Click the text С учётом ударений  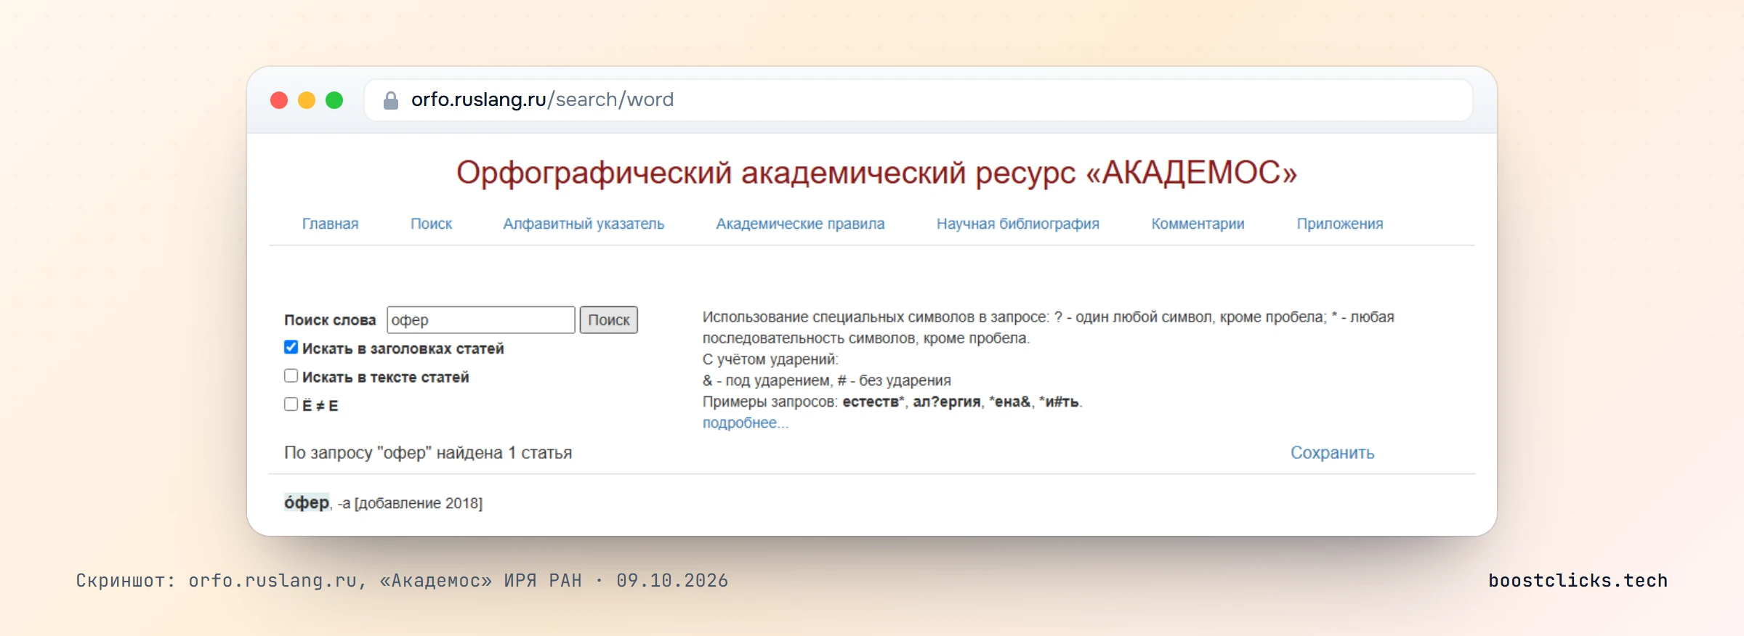pos(770,359)
